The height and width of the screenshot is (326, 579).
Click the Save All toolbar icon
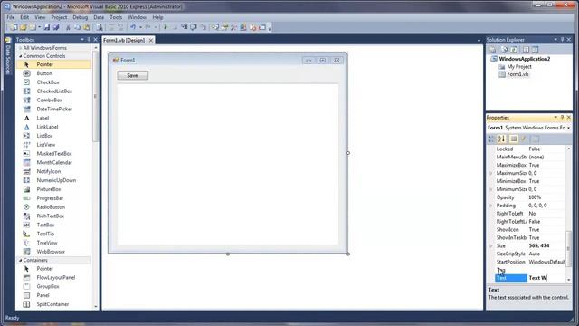56,27
